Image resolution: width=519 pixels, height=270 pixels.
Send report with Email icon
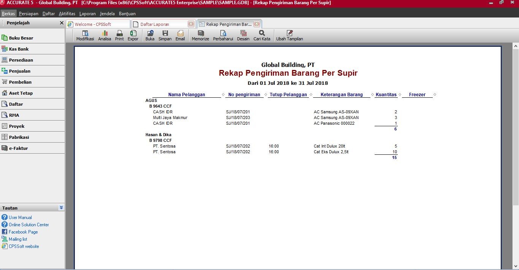pos(180,35)
